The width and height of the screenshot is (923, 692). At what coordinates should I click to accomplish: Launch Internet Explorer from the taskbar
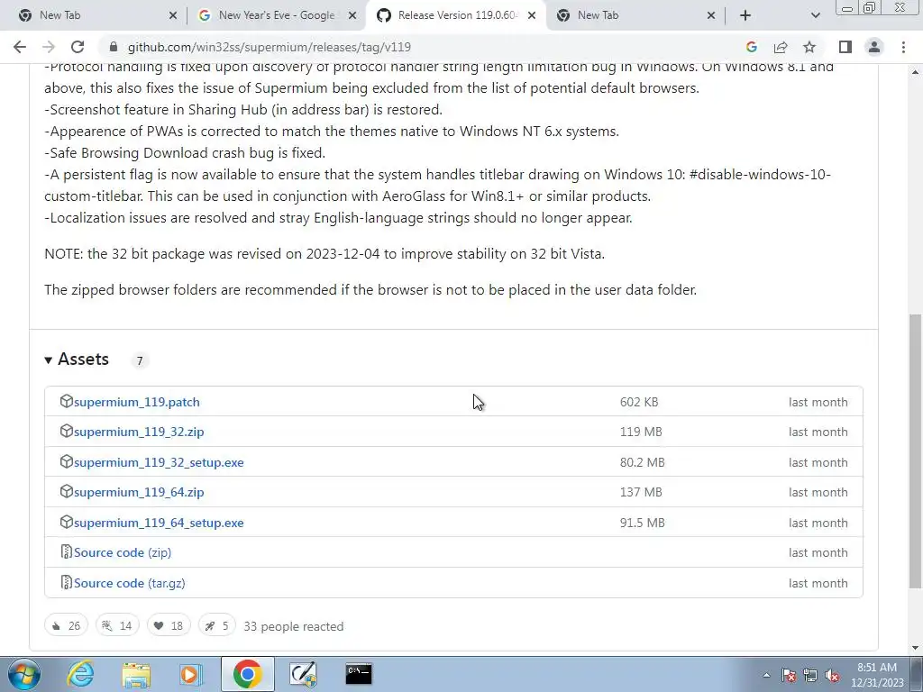pos(80,674)
